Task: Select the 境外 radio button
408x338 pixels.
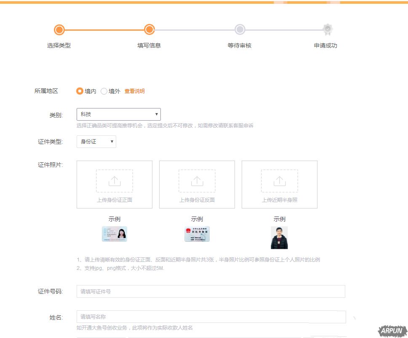Action: click(x=104, y=90)
